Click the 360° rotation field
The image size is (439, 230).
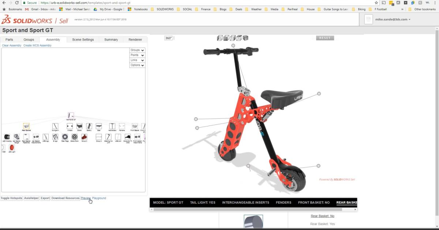click(169, 37)
